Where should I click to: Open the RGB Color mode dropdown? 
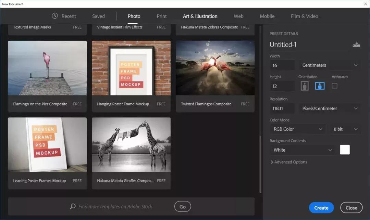point(297,129)
